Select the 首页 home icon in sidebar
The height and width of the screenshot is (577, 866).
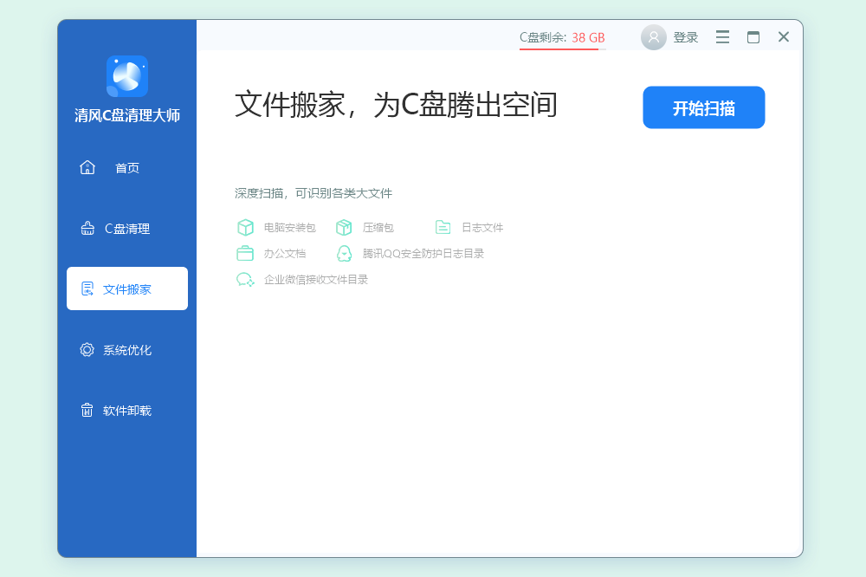pos(87,167)
